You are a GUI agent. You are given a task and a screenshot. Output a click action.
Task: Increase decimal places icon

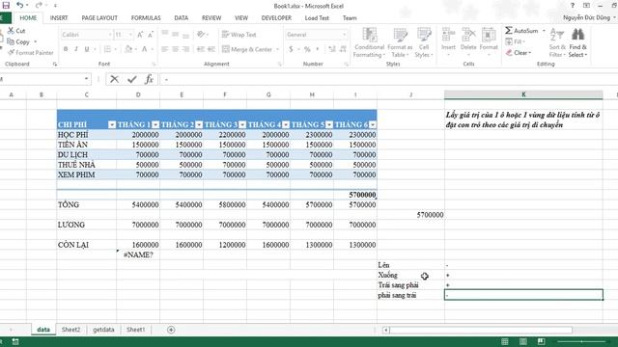pos(332,49)
